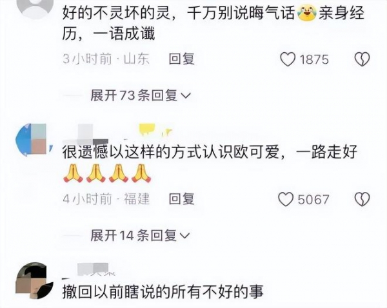Reply to the Shandong comment

(182, 59)
